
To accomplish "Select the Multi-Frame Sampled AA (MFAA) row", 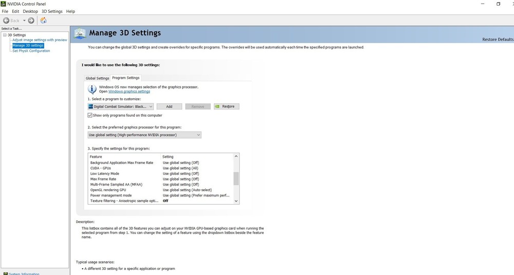I will (160, 185).
